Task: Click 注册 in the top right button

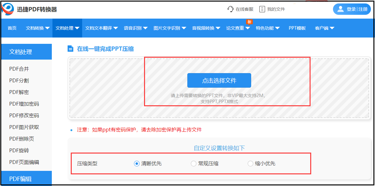Action: pyautogui.click(x=363, y=9)
